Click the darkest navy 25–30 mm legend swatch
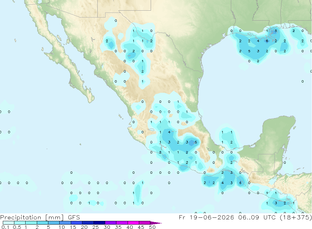The image size is (312, 229). click(x=99, y=223)
